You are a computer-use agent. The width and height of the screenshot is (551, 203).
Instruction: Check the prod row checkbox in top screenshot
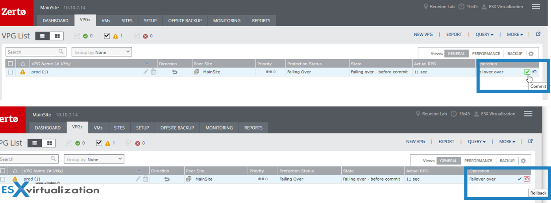click(11, 72)
